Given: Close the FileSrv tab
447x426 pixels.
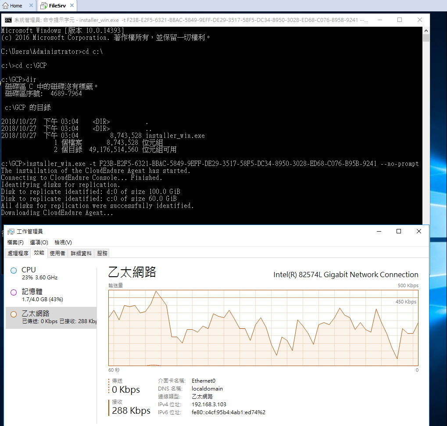Looking at the screenshot, I should pyautogui.click(x=72, y=5).
